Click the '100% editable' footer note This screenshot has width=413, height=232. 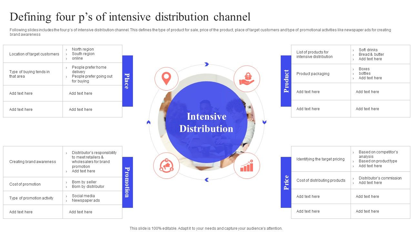click(x=206, y=228)
